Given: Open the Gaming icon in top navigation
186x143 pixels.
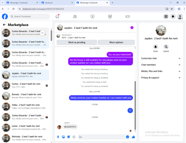Looking at the screenshot, I should [128, 16].
